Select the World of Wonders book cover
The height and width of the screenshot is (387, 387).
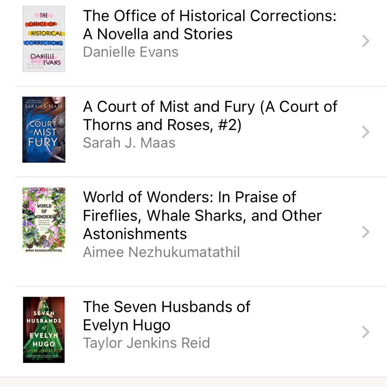(x=44, y=220)
